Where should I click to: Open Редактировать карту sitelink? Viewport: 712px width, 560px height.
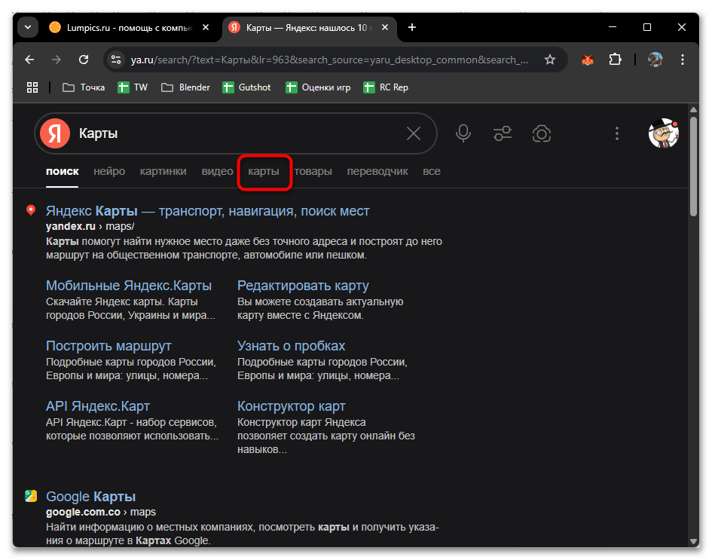(303, 285)
